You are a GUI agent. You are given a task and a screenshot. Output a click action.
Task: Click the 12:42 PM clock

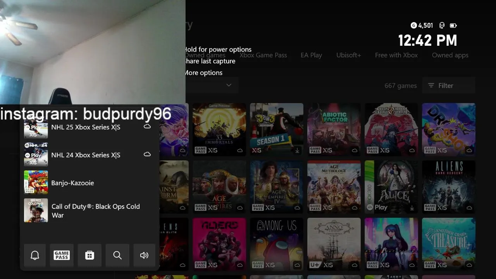[428, 40]
